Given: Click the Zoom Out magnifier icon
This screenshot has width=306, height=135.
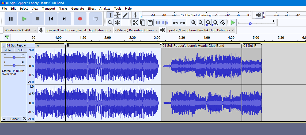Looking at the screenshot, I should [201, 23].
